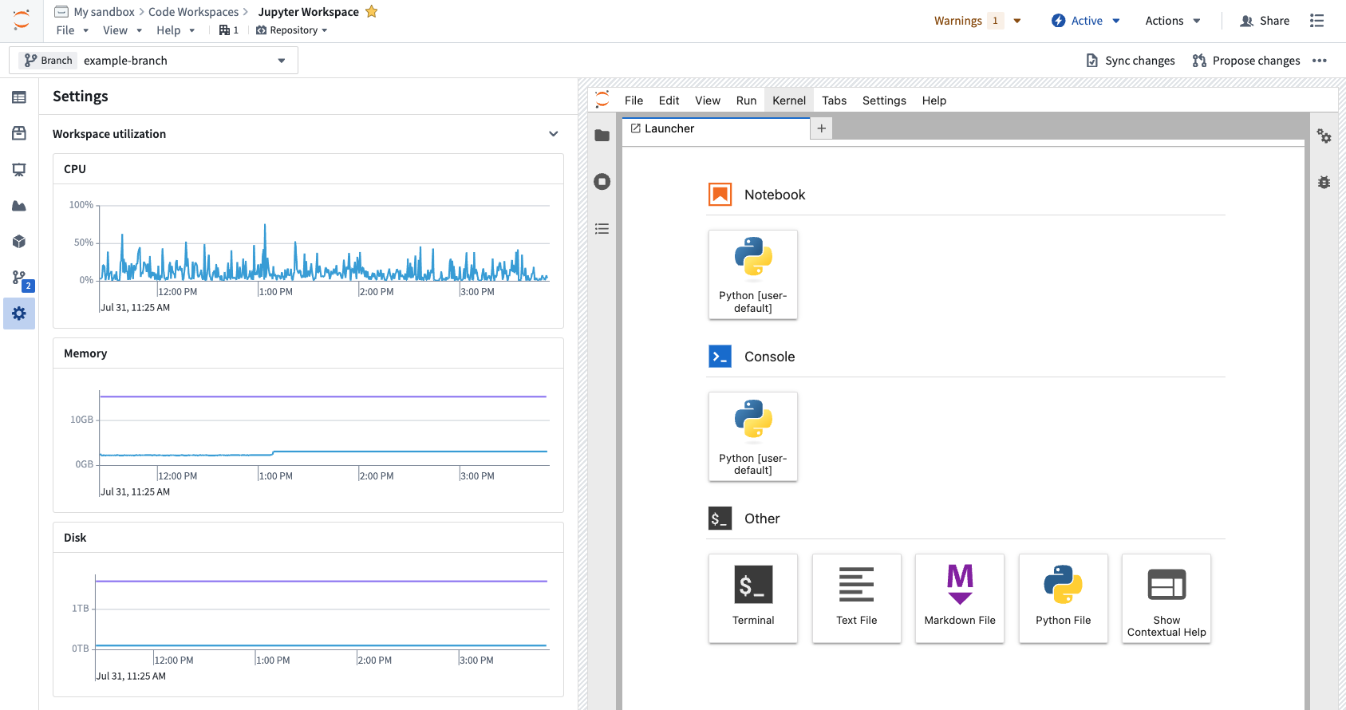The height and width of the screenshot is (710, 1346).
Task: Open Jupyter's Settings menu
Action: 884,101
